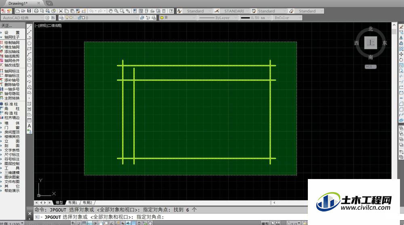The image size is (404, 225).
Task: Select the Pan hand tool
Action: pyautogui.click(x=111, y=11)
